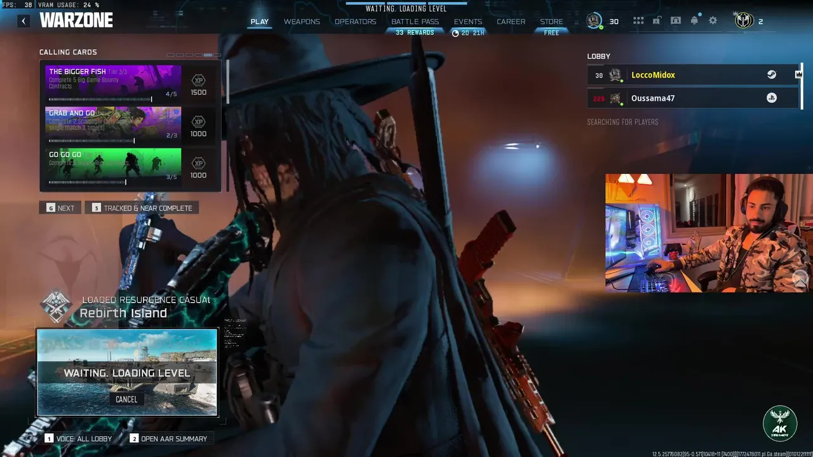
Task: Click the 33 REWARDS label
Action: [415, 32]
